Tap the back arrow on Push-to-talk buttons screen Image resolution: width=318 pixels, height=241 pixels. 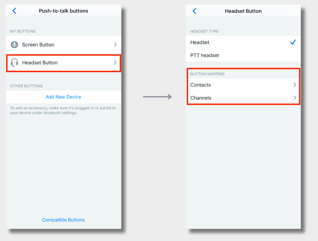point(14,11)
